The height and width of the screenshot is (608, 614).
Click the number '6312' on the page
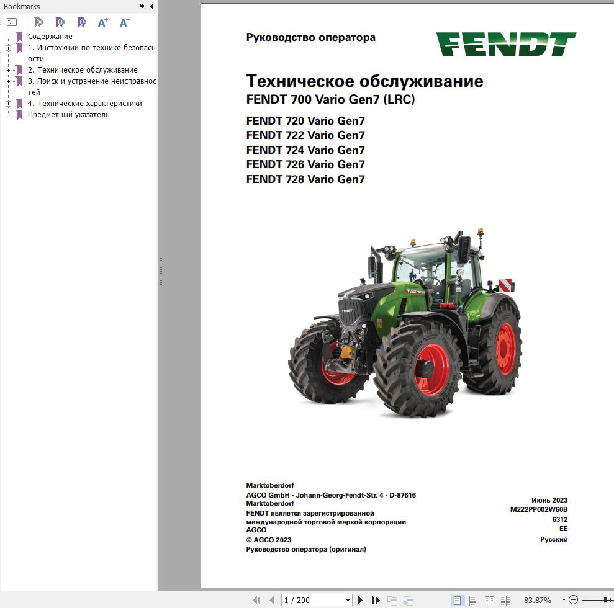point(560,519)
